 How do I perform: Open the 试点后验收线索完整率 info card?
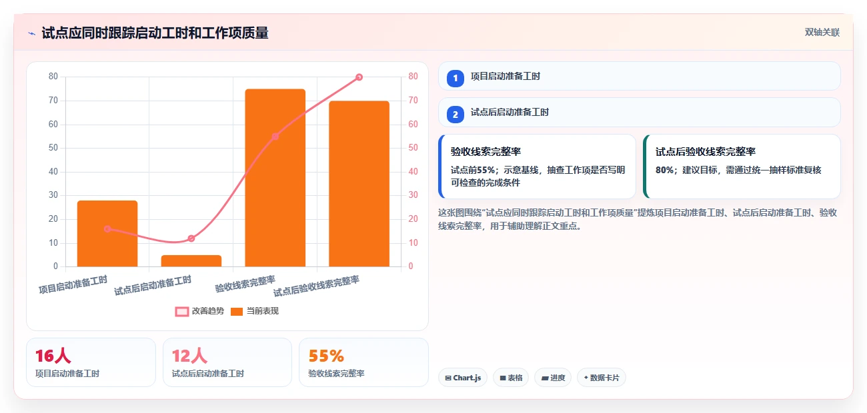point(742,167)
